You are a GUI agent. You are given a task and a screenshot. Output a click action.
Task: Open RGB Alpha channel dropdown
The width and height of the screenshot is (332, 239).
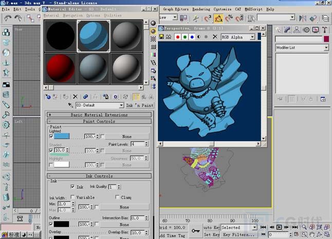pos(252,37)
